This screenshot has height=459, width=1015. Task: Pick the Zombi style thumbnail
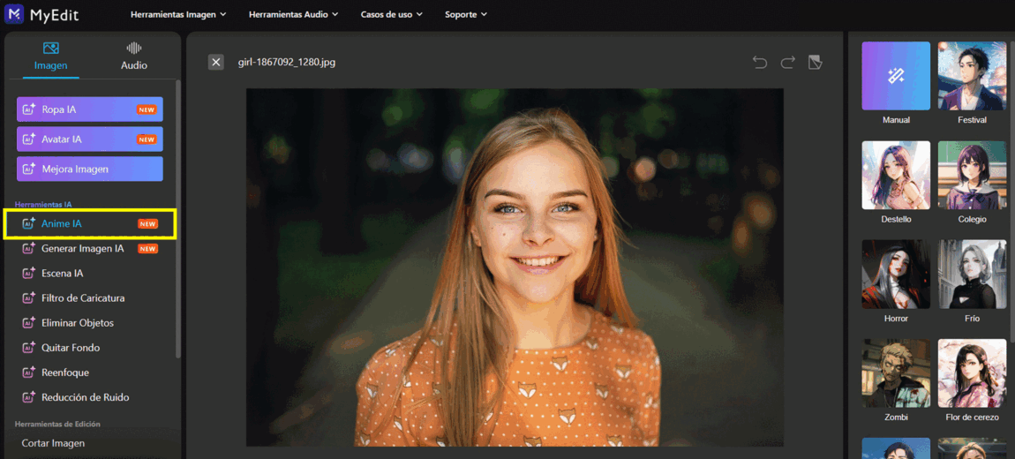[896, 373]
